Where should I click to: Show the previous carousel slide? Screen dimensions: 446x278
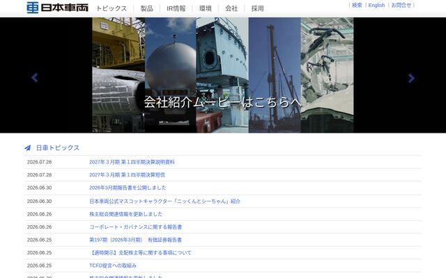pos(34,77)
